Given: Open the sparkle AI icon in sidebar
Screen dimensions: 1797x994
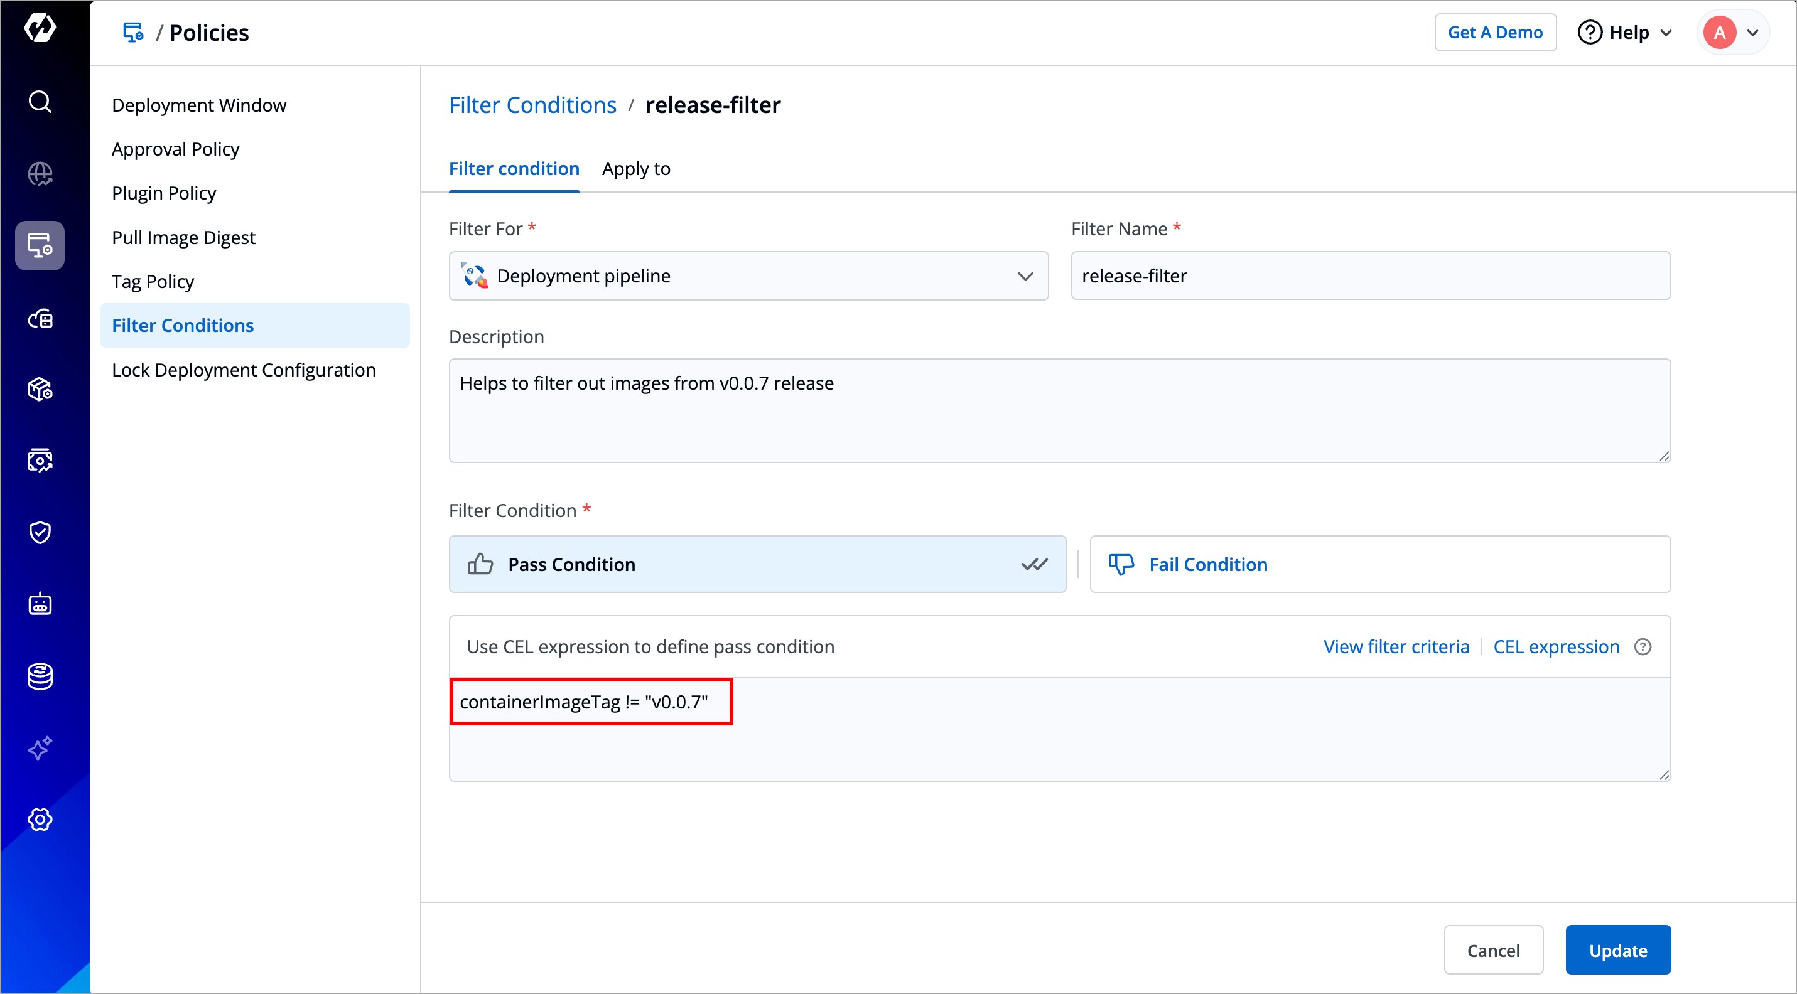Looking at the screenshot, I should 40,748.
